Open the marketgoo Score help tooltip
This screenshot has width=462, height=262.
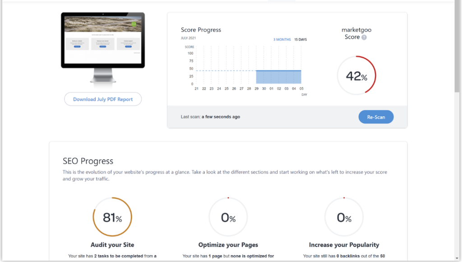pos(364,38)
